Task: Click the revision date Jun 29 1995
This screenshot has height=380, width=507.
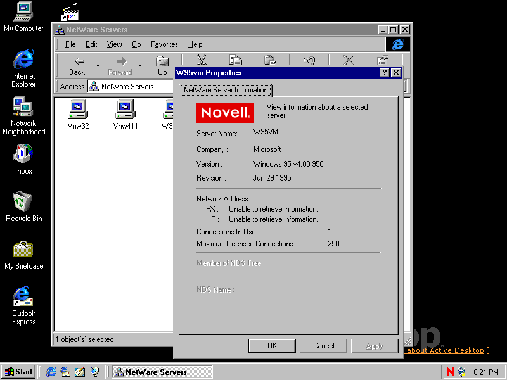Action: pyautogui.click(x=273, y=178)
